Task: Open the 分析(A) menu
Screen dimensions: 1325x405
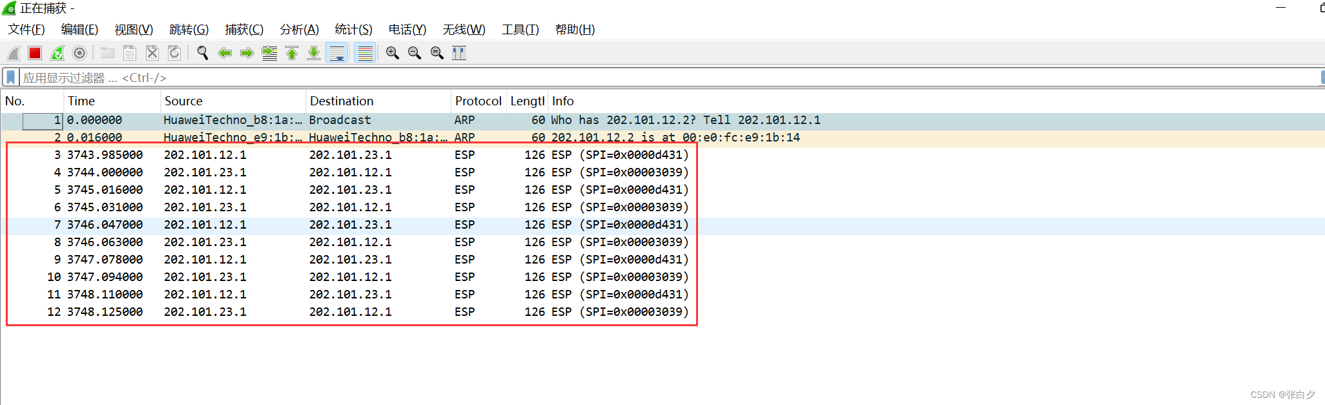Action: pos(300,30)
